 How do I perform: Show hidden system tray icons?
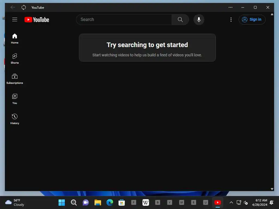coord(231,202)
